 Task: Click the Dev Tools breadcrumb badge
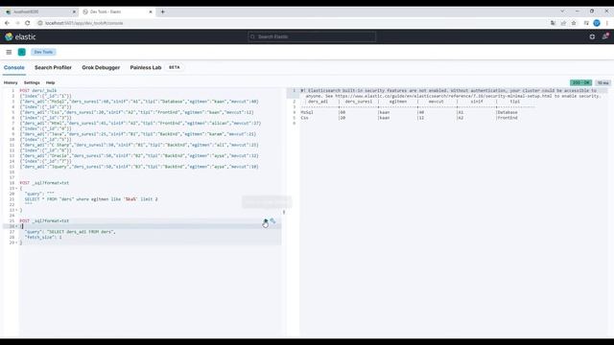(x=43, y=52)
